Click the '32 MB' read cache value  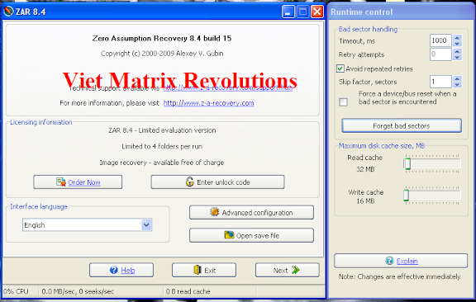point(365,169)
